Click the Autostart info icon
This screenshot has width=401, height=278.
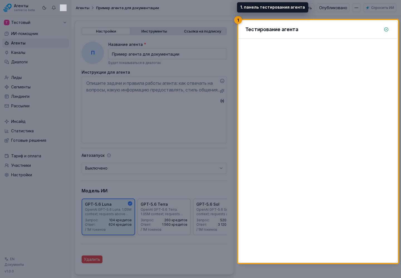(x=109, y=155)
